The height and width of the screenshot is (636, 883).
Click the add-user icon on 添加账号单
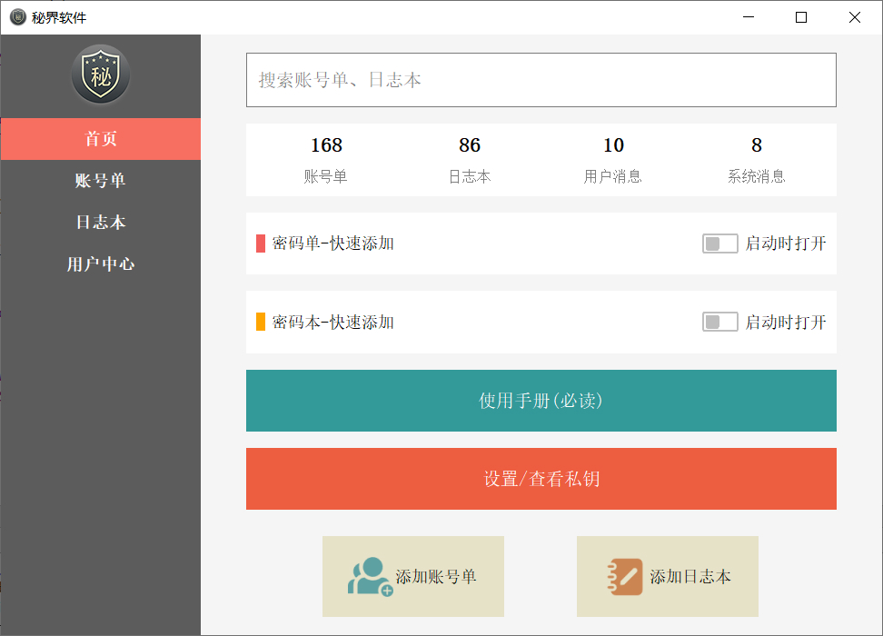[x=370, y=576]
